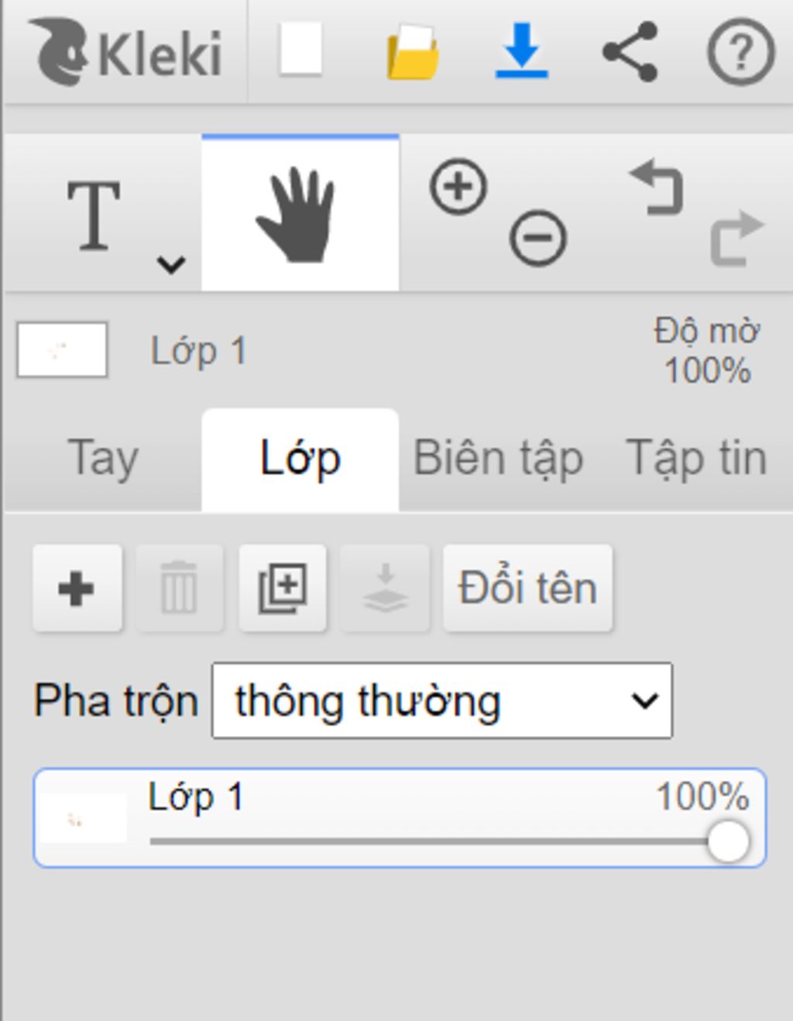The width and height of the screenshot is (793, 1021).
Task: Zoom in with the plus magnifier
Action: (x=458, y=187)
